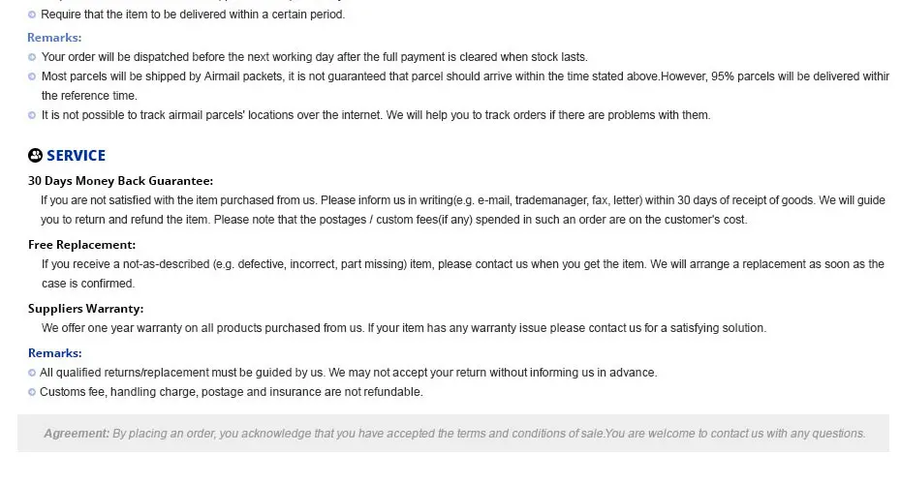Click the bullet before "Your order will be dispatched"
The height and width of the screenshot is (483, 901).
click(33, 57)
